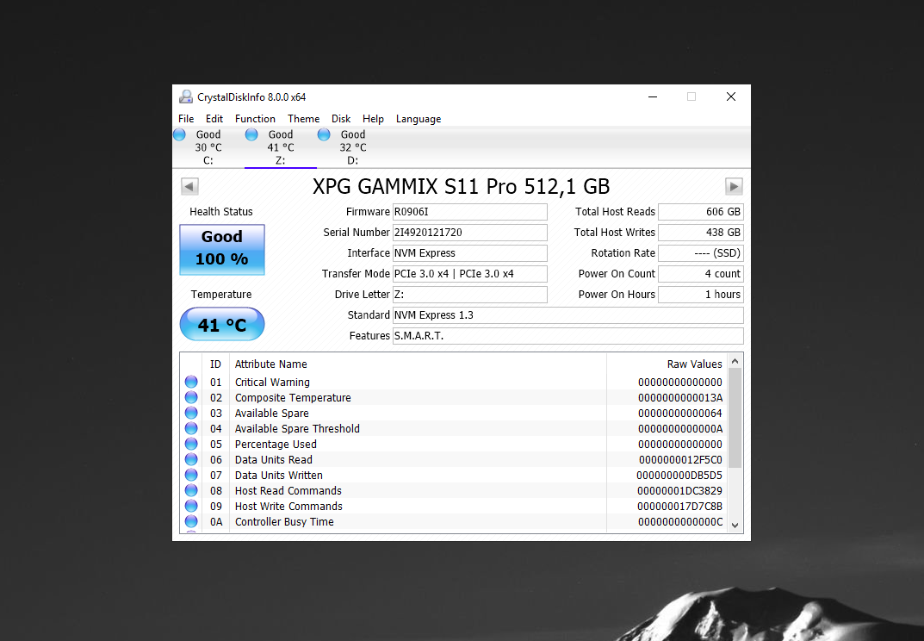Click the Raw Values column header
Viewport: 924px width, 641px height.
[x=667, y=364]
